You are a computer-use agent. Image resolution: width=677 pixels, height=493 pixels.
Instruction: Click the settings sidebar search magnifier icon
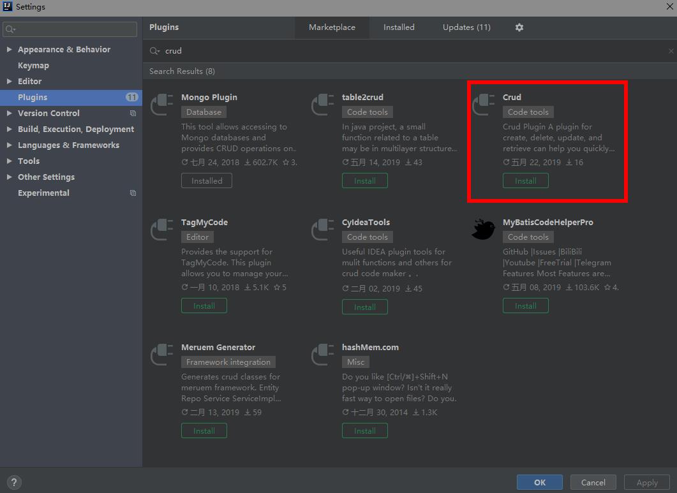pyautogui.click(x=10, y=29)
